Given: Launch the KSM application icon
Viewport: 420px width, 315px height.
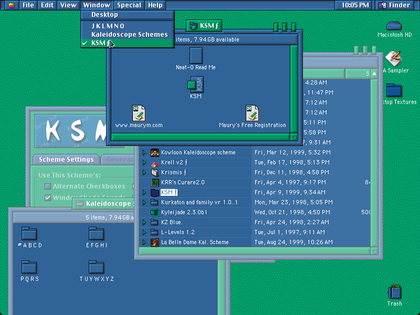Looking at the screenshot, I should coord(196,85).
